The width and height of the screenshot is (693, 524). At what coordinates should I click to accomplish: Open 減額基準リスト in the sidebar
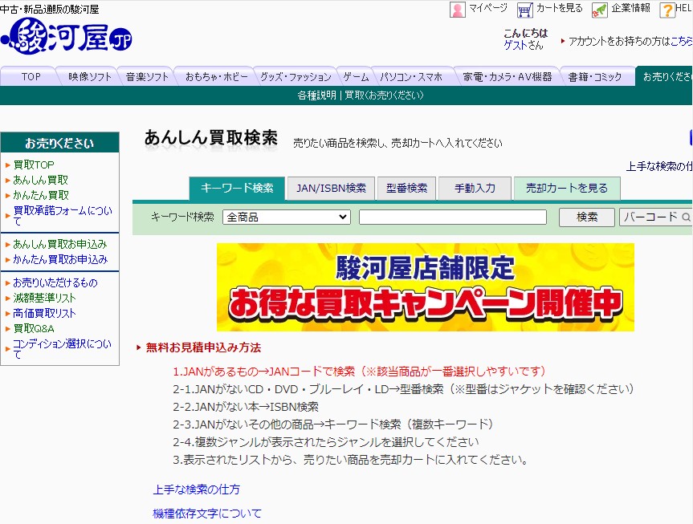[44, 298]
